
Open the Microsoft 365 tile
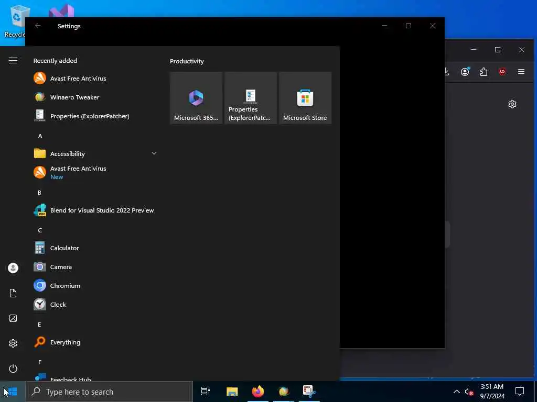(x=196, y=98)
